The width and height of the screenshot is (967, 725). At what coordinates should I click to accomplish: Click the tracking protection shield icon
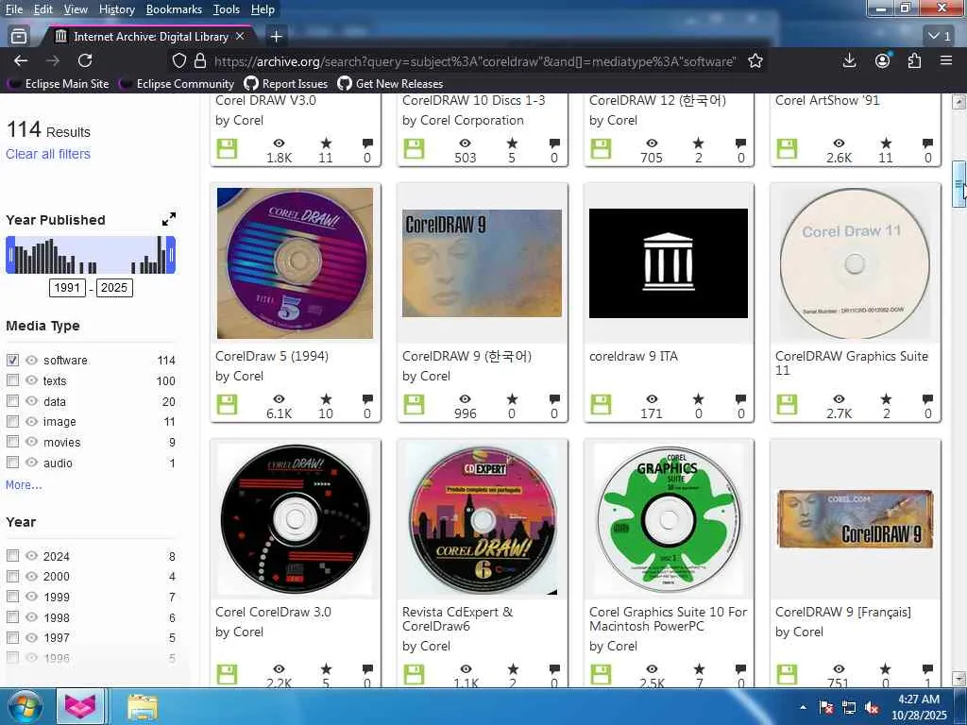click(x=178, y=60)
